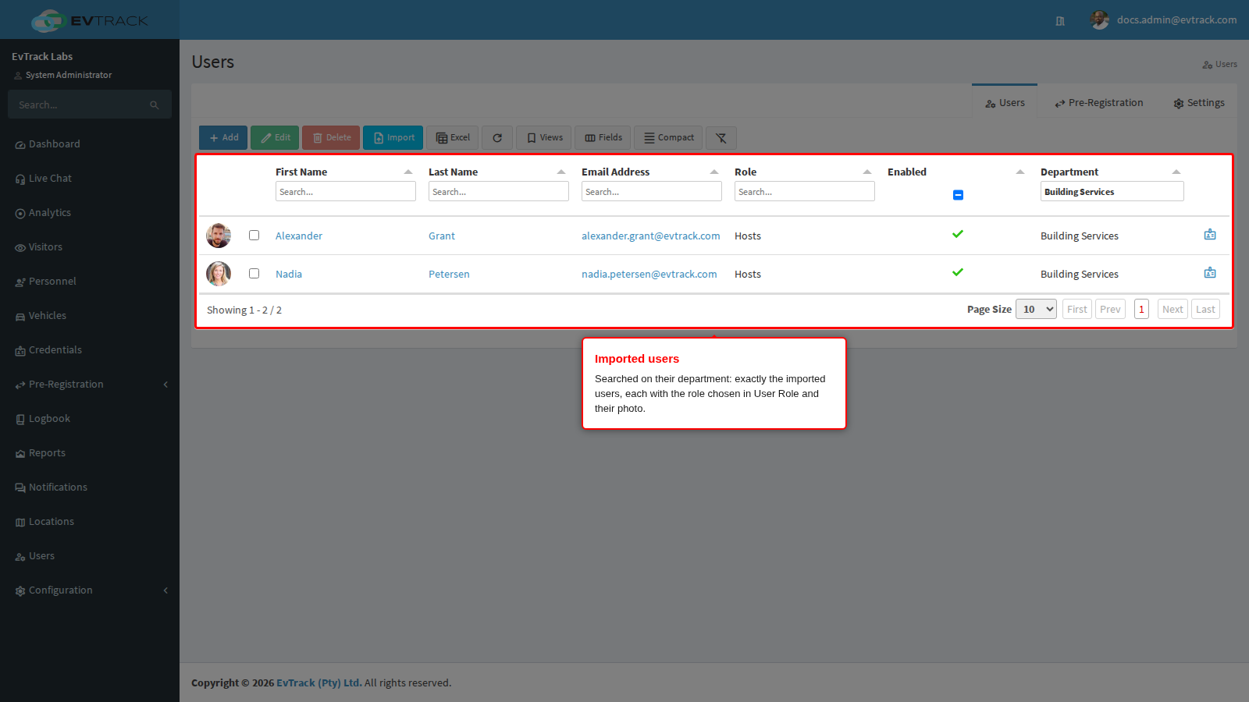
Task: Switch to the Users tab
Action: 1005,103
